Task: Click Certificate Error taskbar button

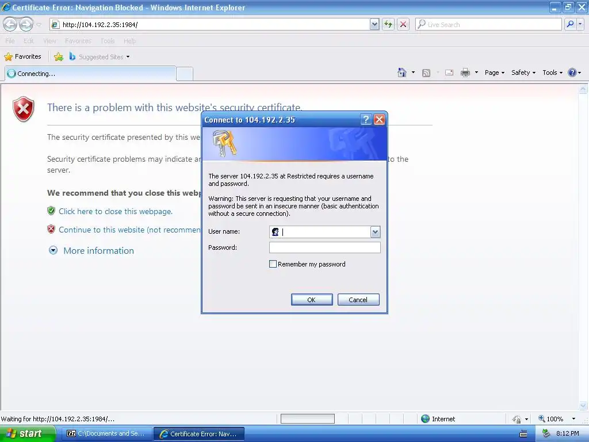Action: tap(198, 434)
